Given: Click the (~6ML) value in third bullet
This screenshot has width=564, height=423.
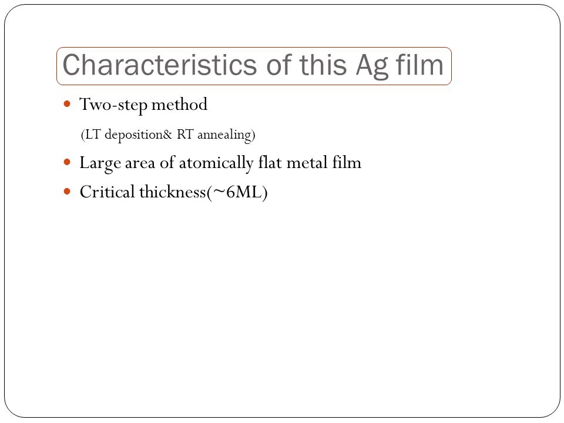Looking at the screenshot, I should click(237, 193).
